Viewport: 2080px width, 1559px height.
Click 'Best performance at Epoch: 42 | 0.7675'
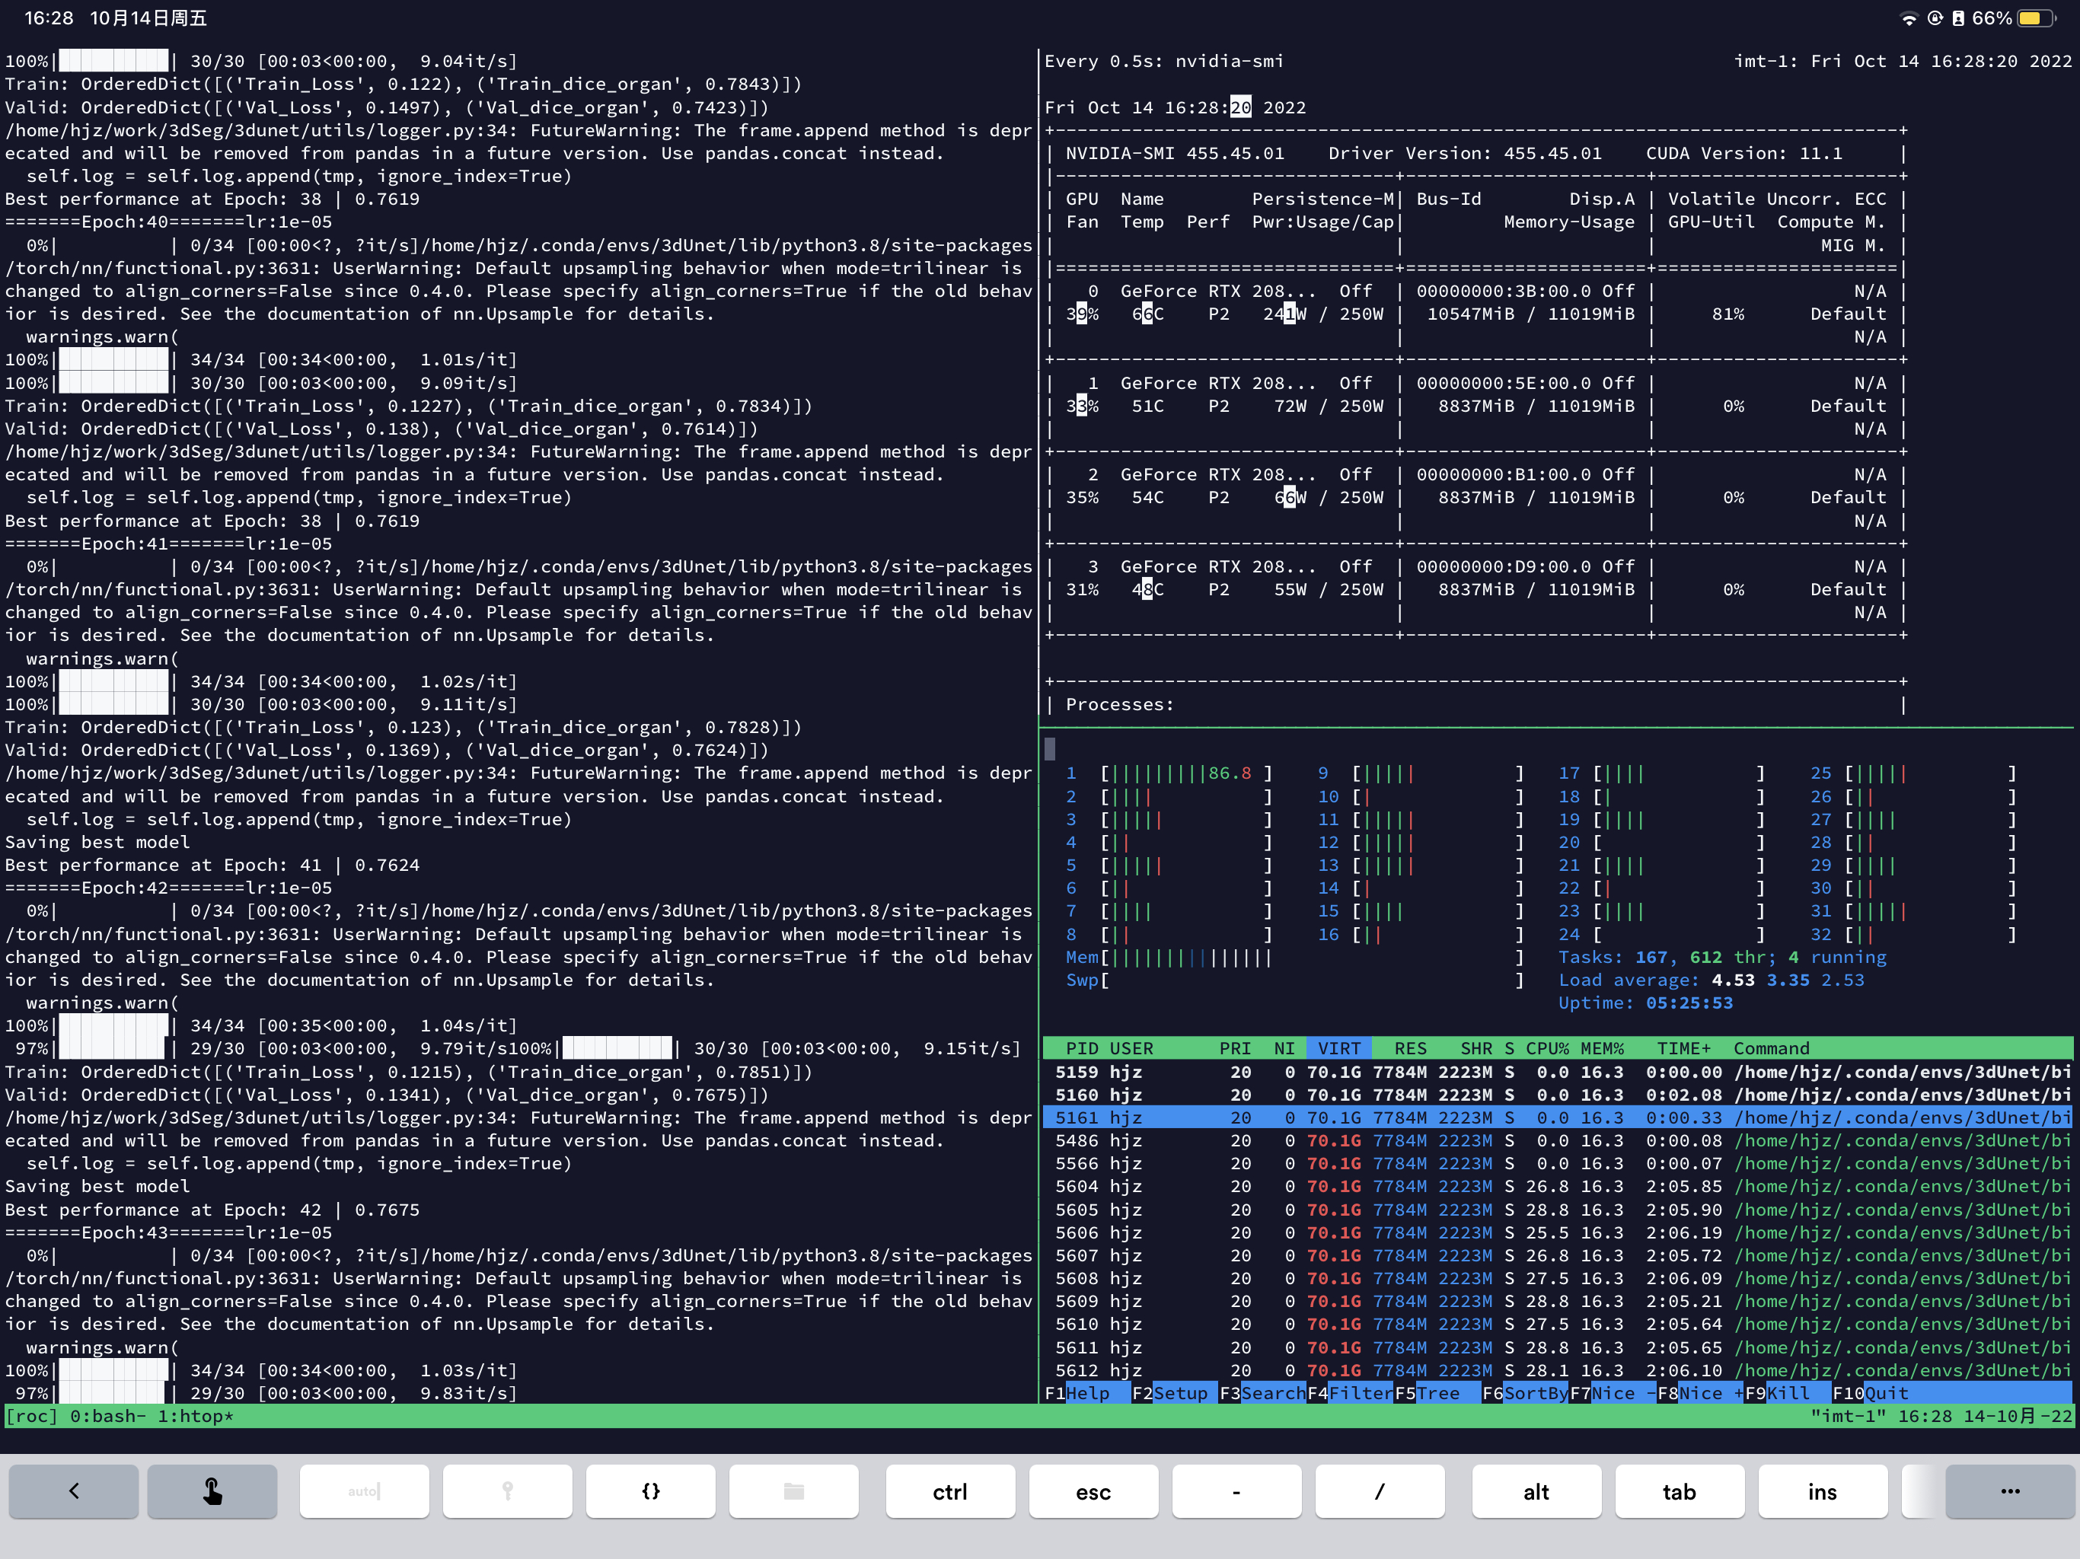[212, 1210]
